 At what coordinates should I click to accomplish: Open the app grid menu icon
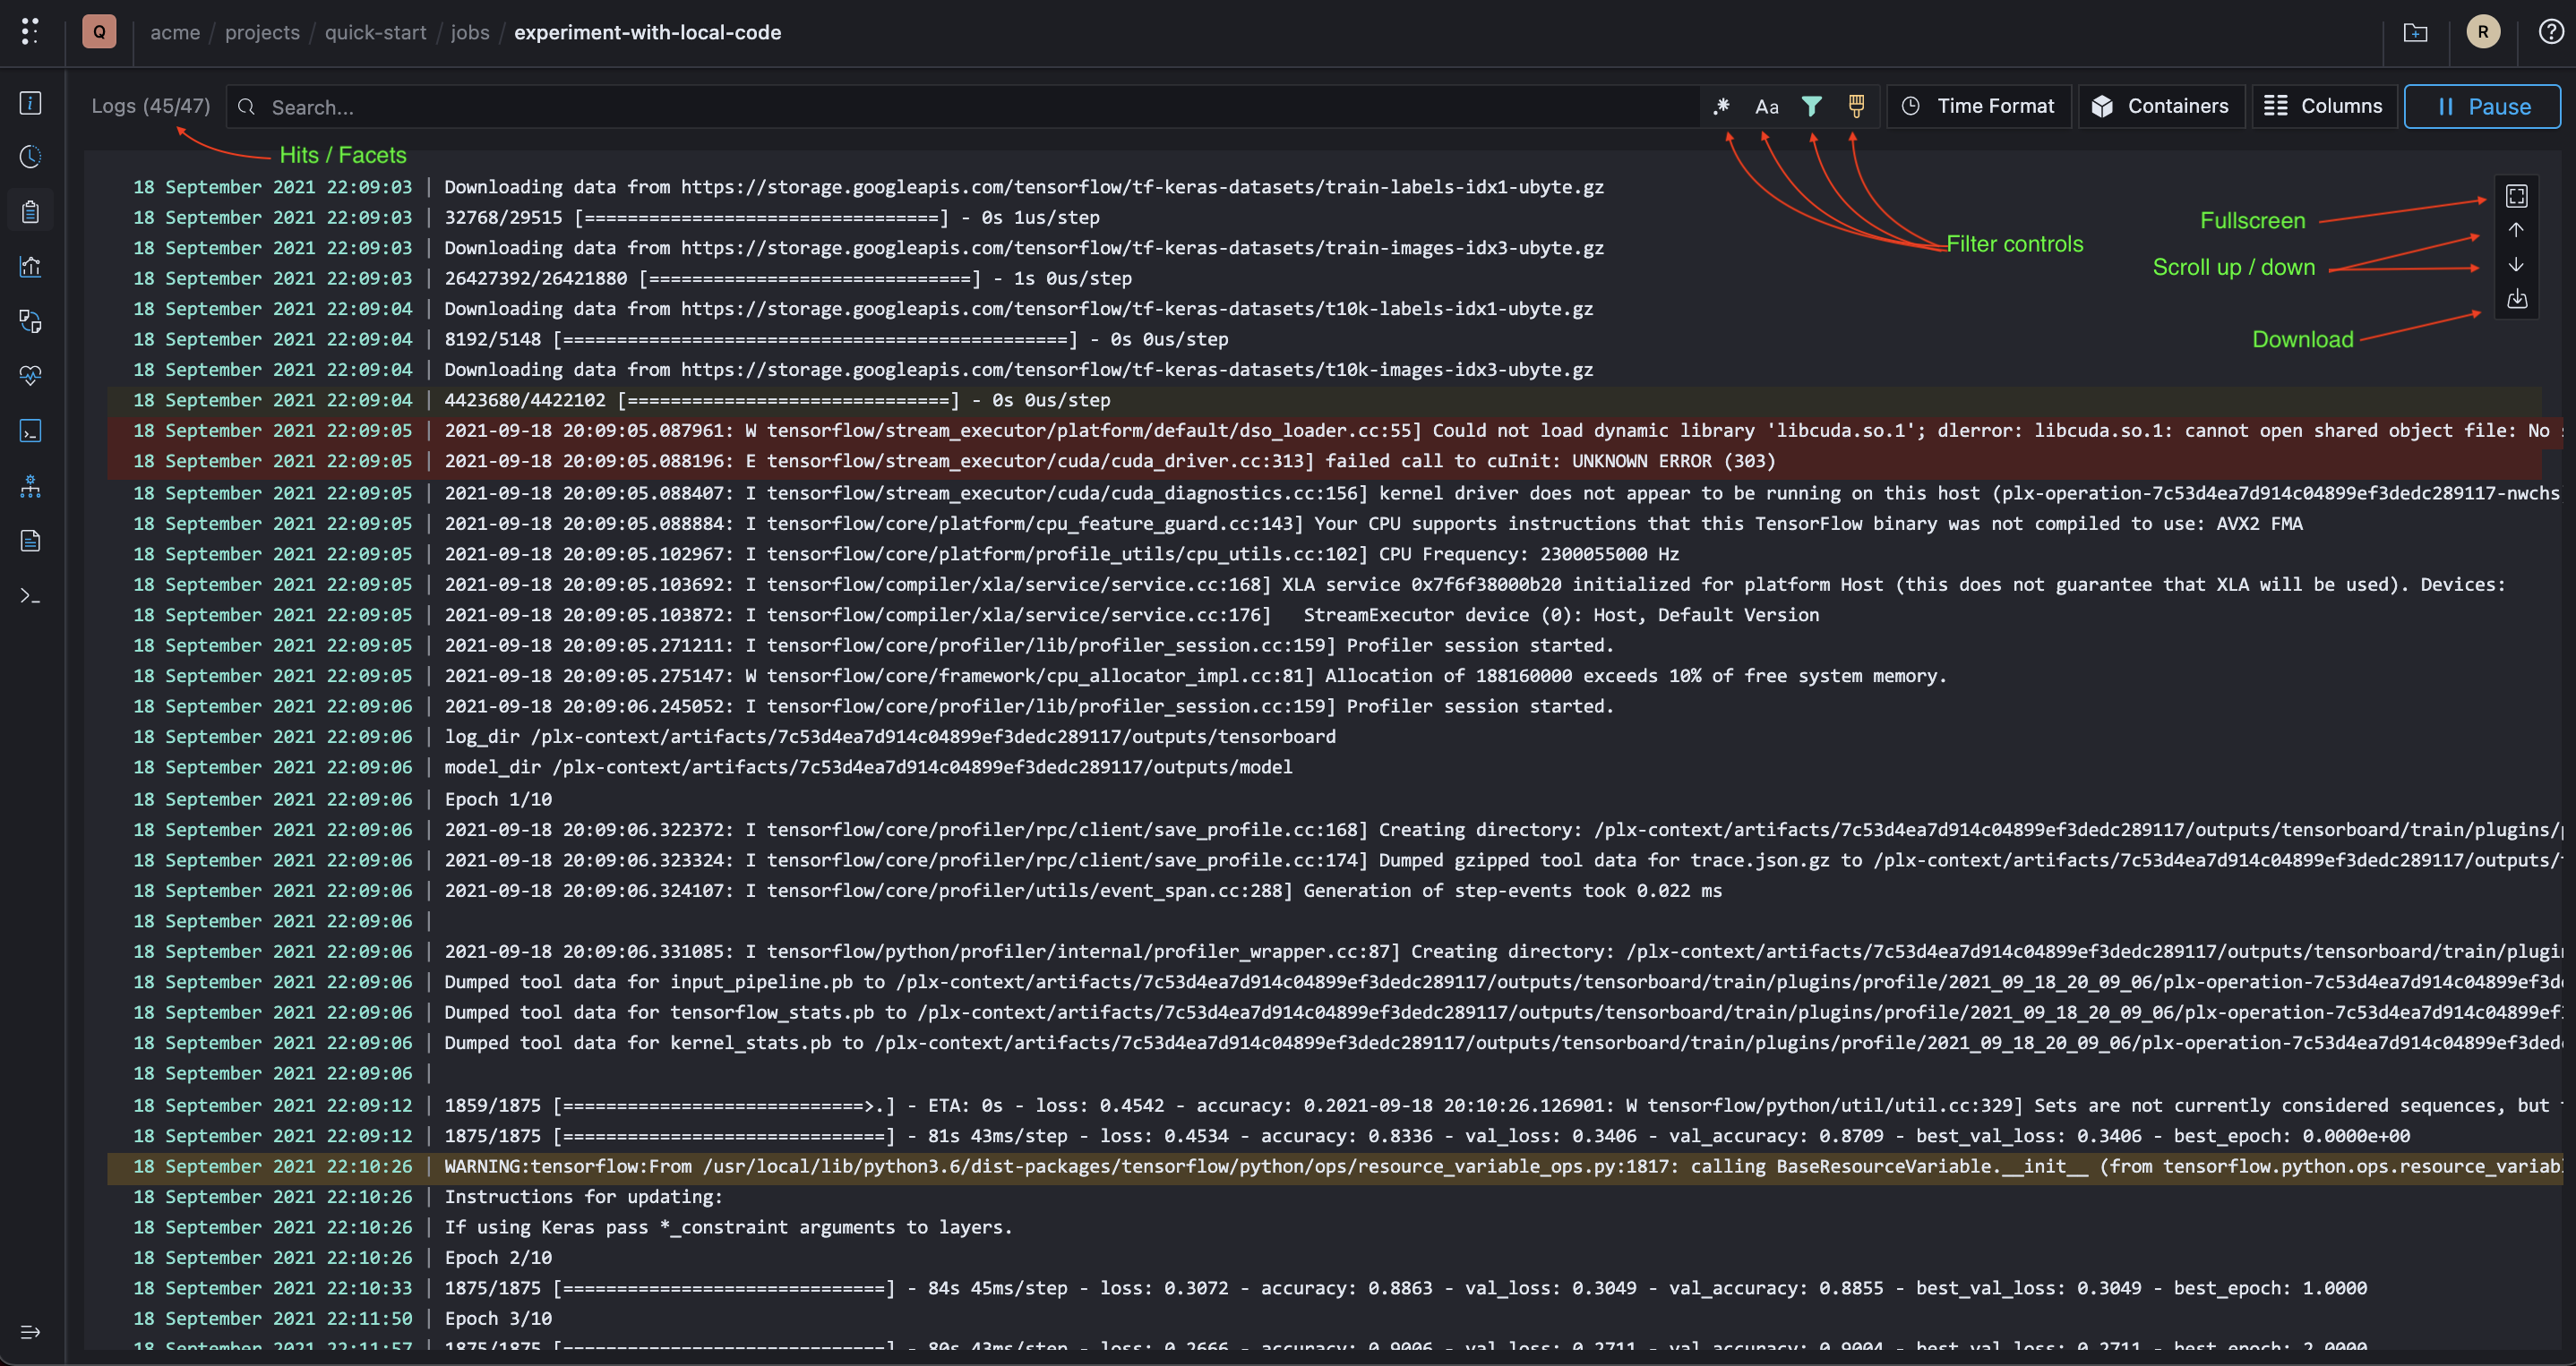click(x=30, y=32)
